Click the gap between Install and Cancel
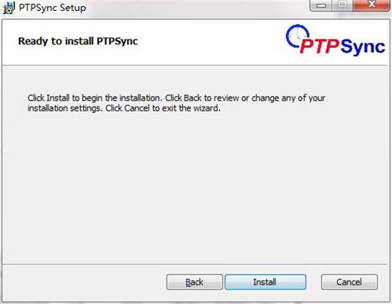Viewport: 392px width, 304px height. click(314, 282)
